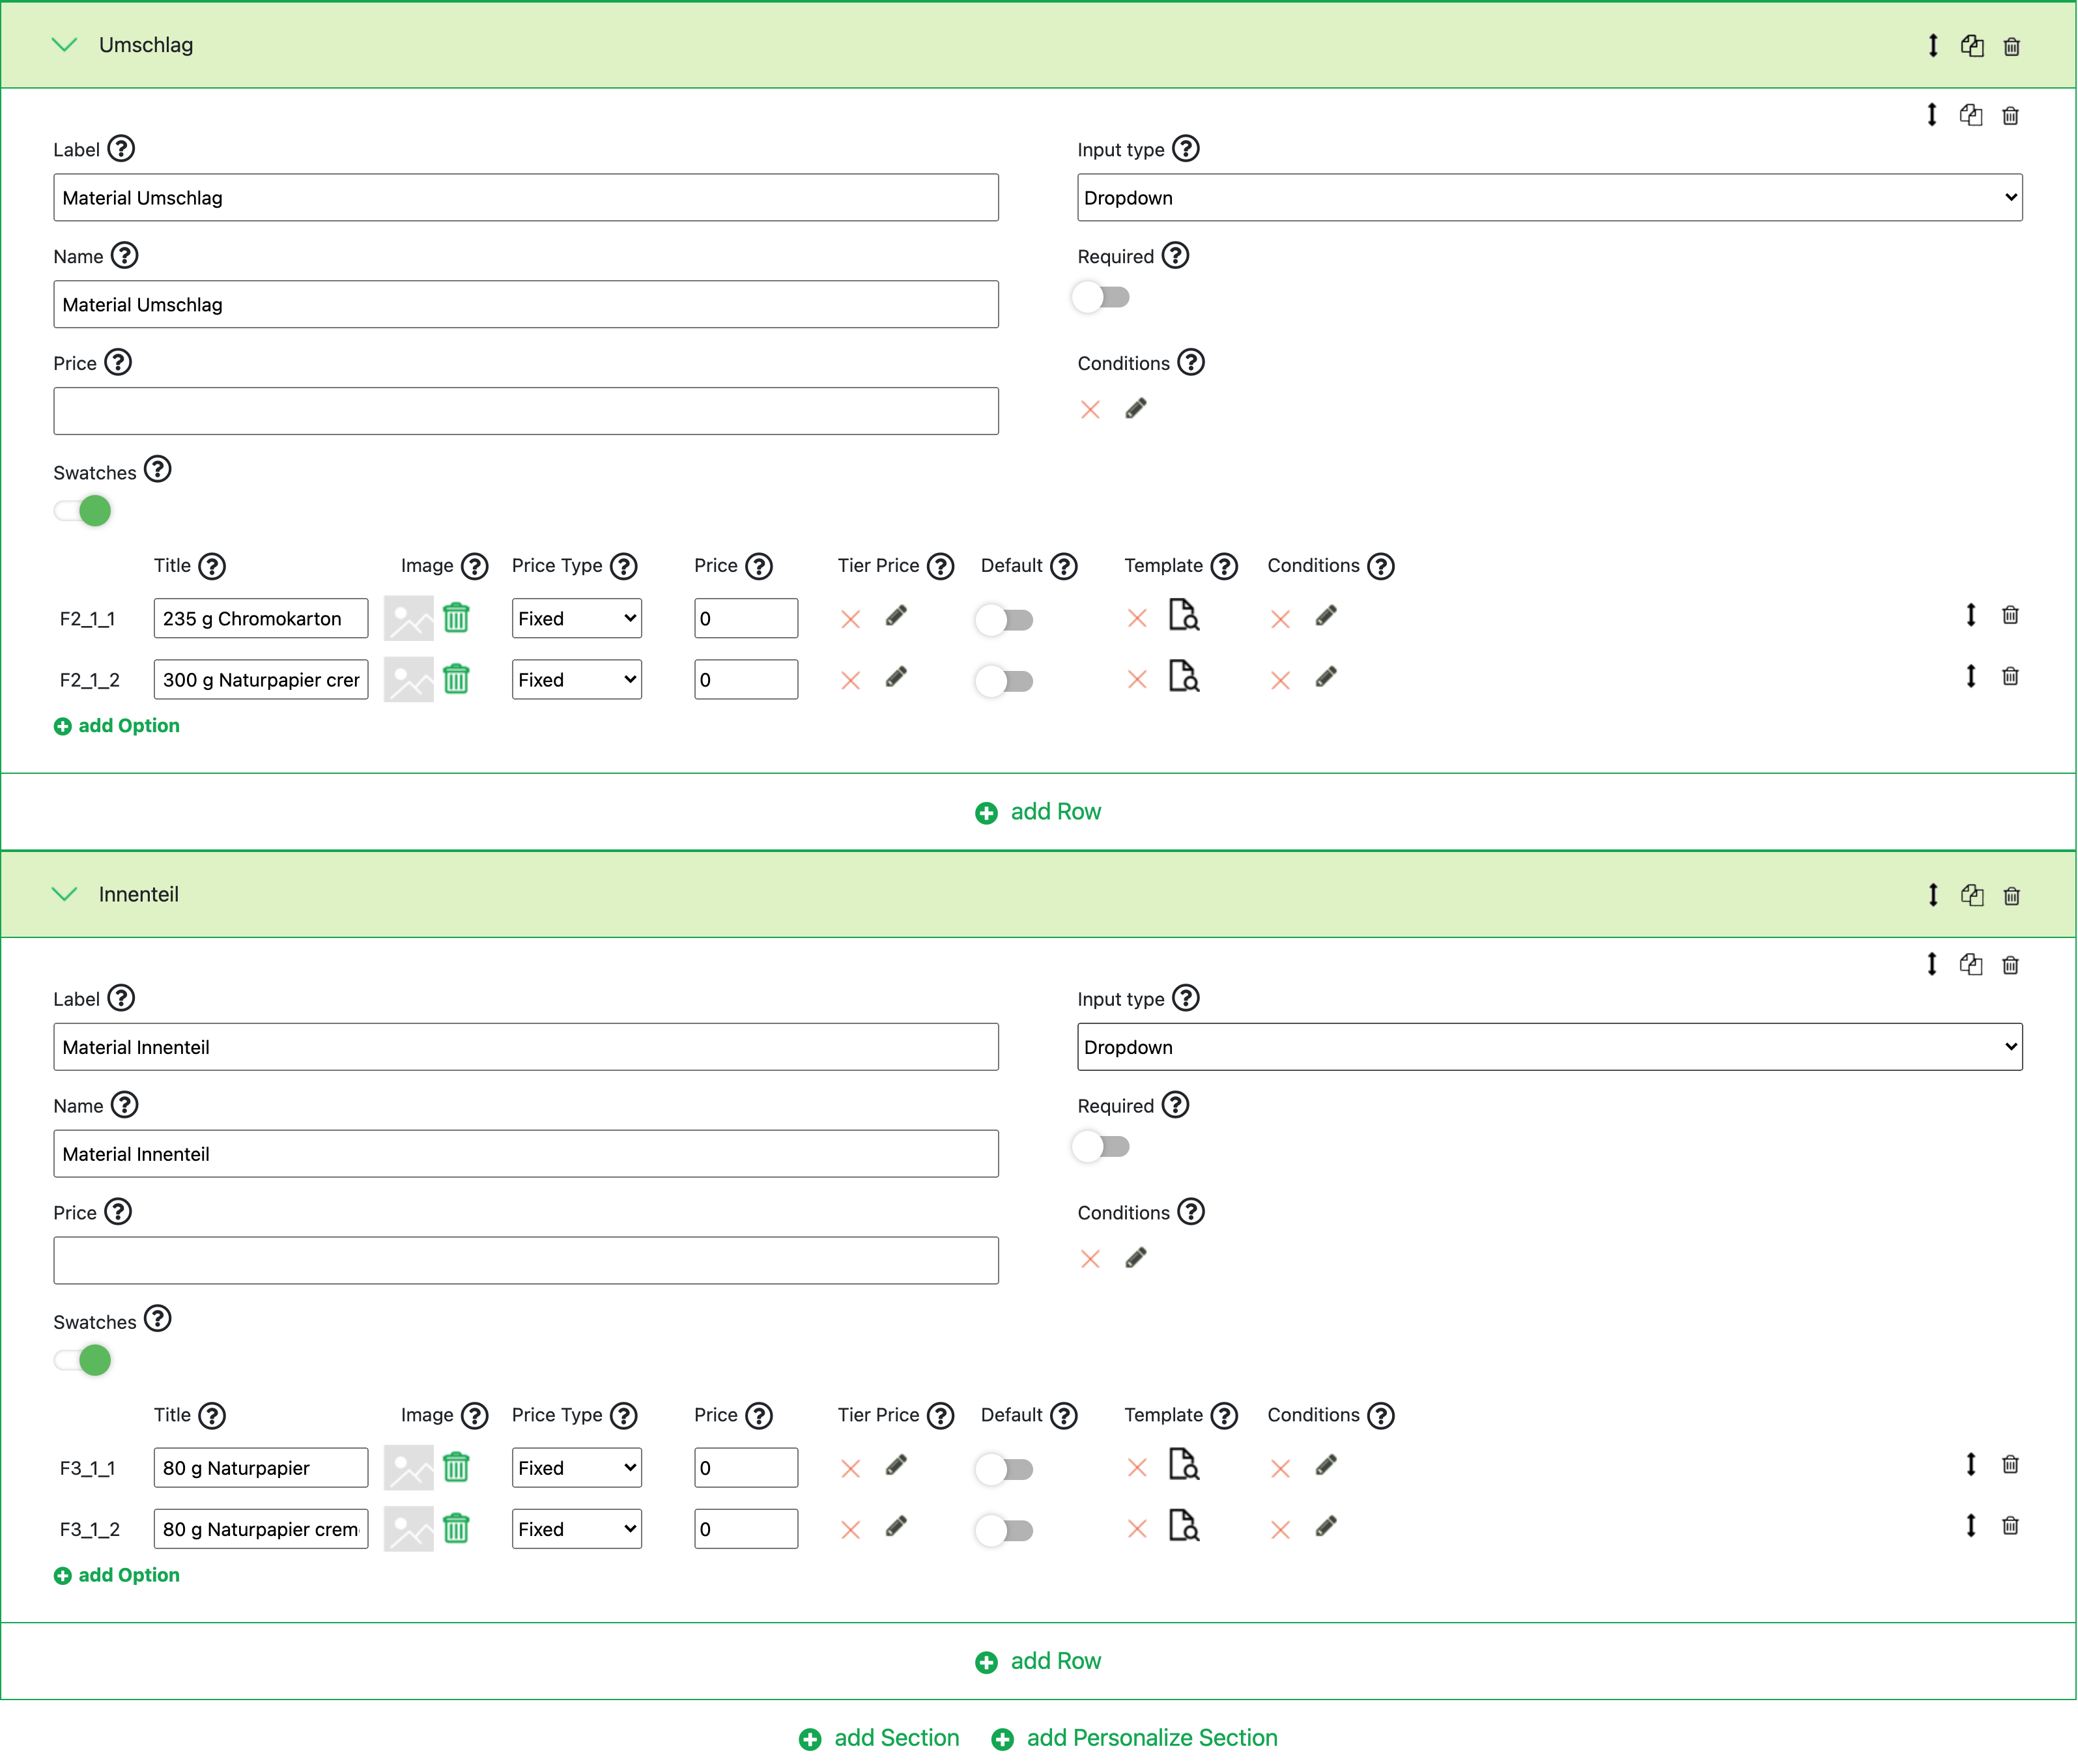
Task: Clear conditions for 80 g Naturpapier option
Action: [x=1280, y=1468]
